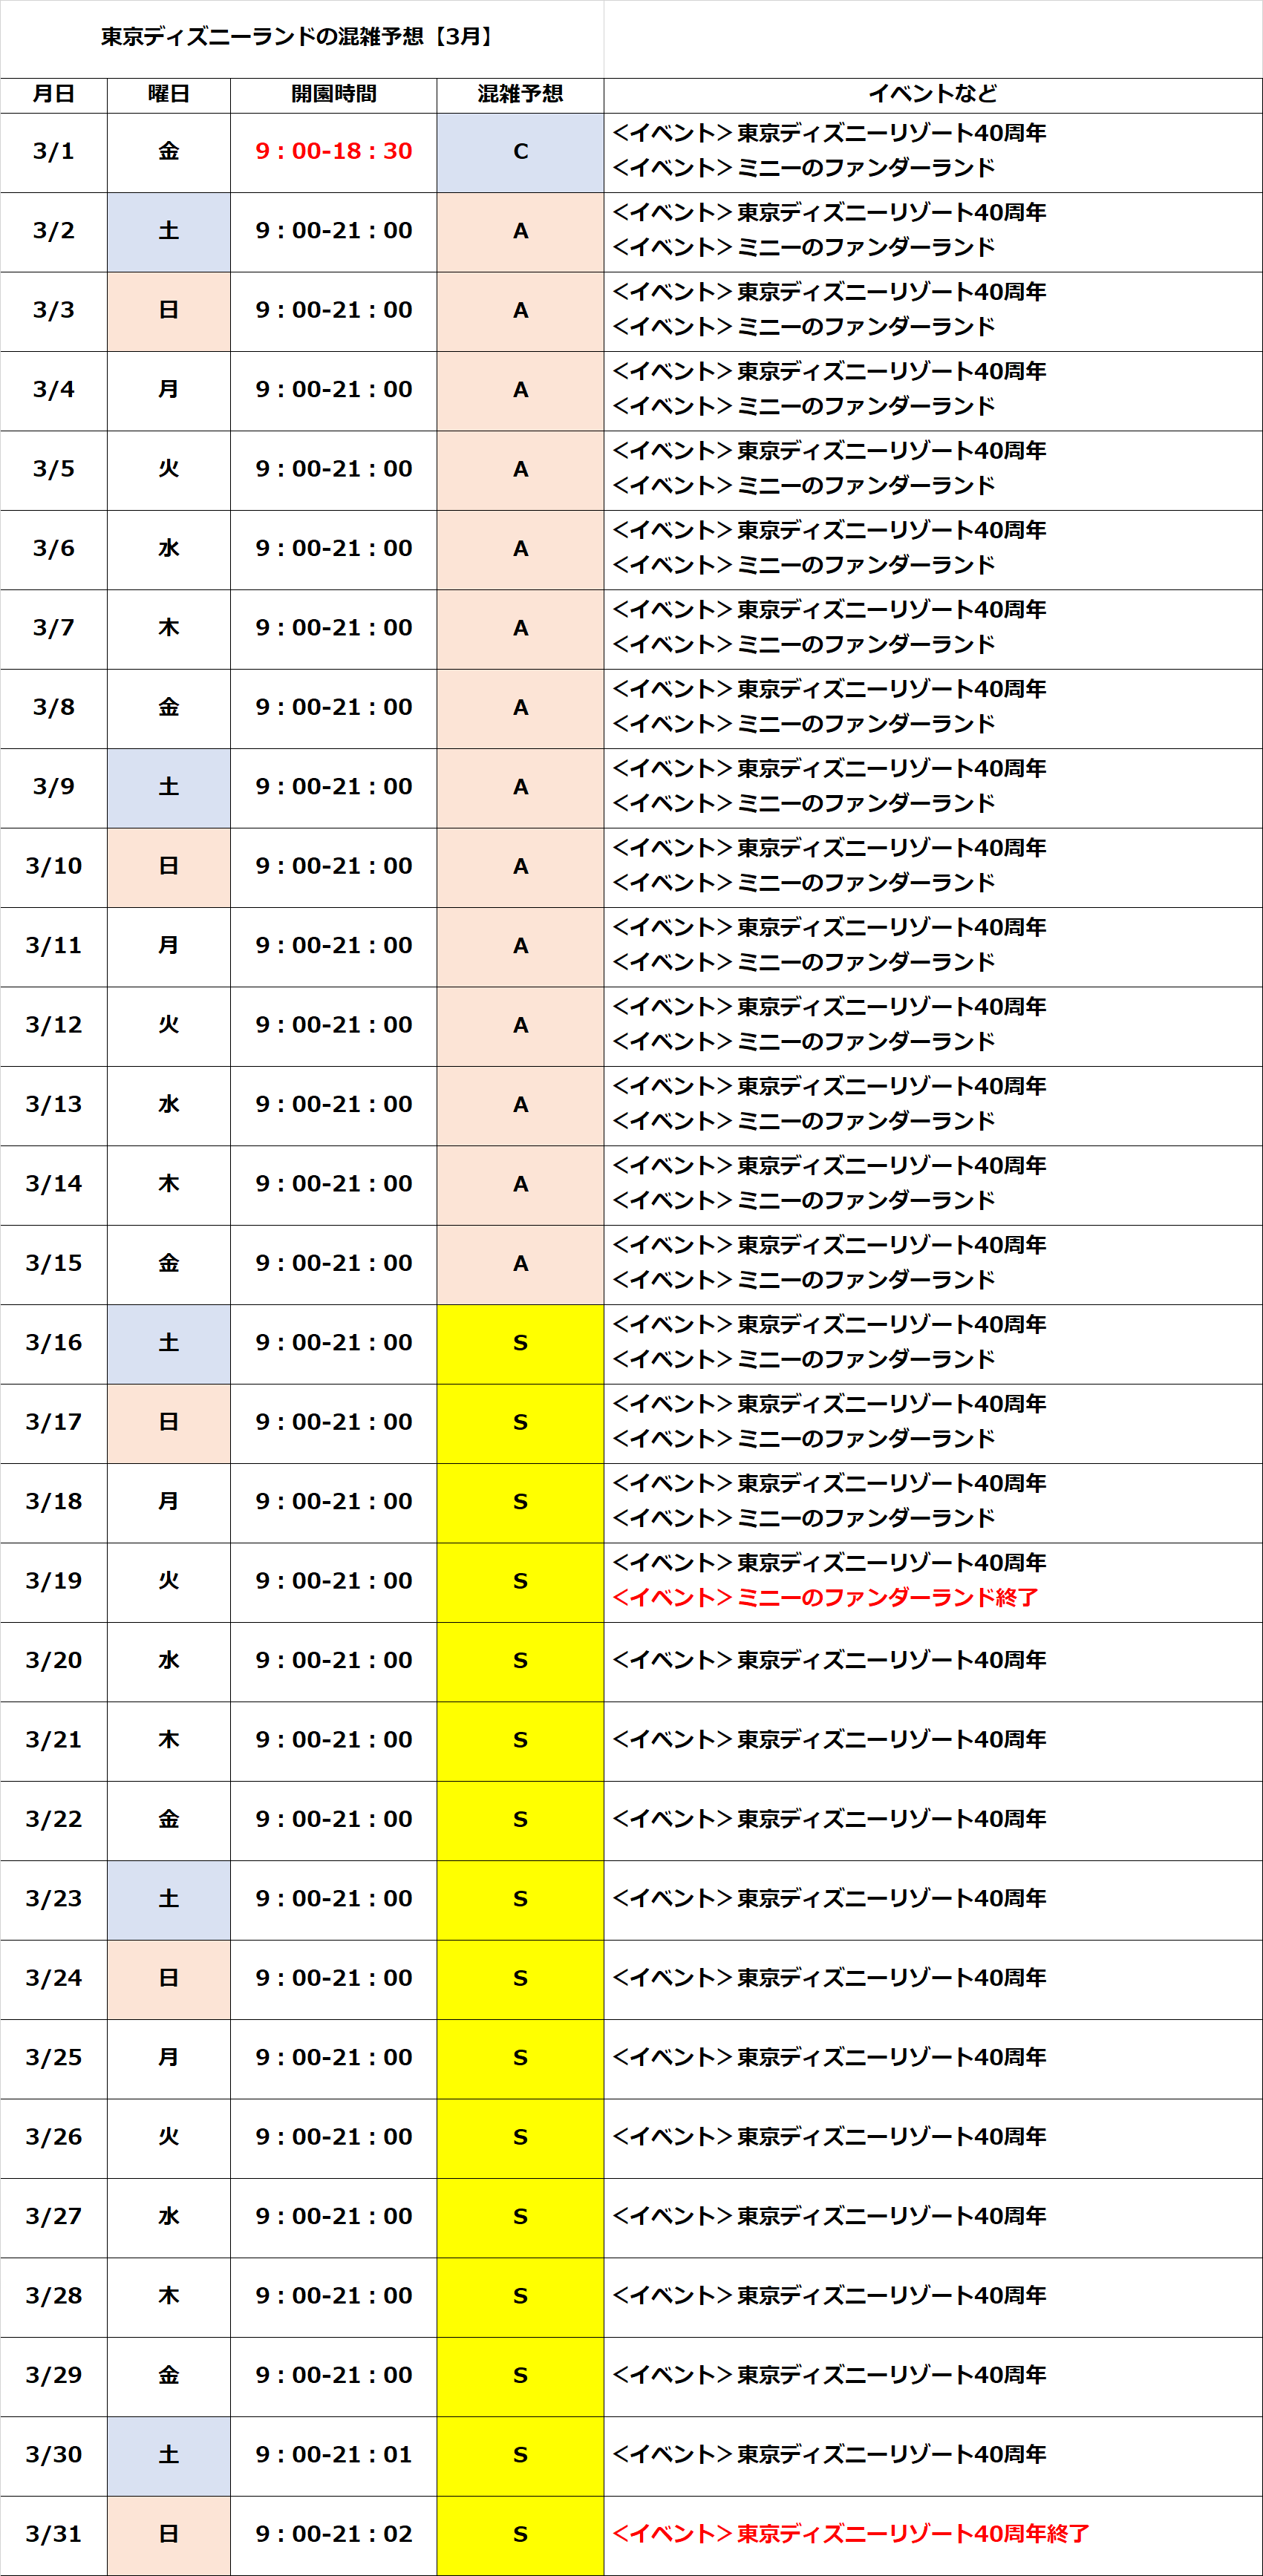Click the 水 weekday cell for 3/13
The height and width of the screenshot is (2576, 1263).
tap(169, 1105)
